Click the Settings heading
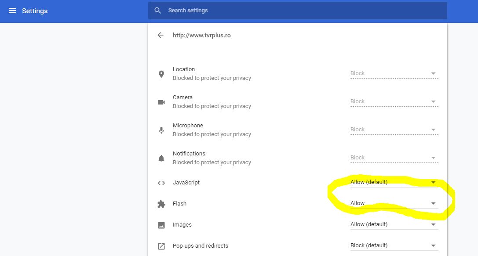This screenshot has width=478, height=256. click(x=34, y=11)
